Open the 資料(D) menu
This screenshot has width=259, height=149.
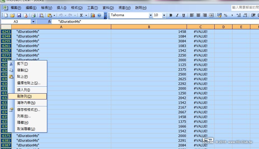[108, 8]
